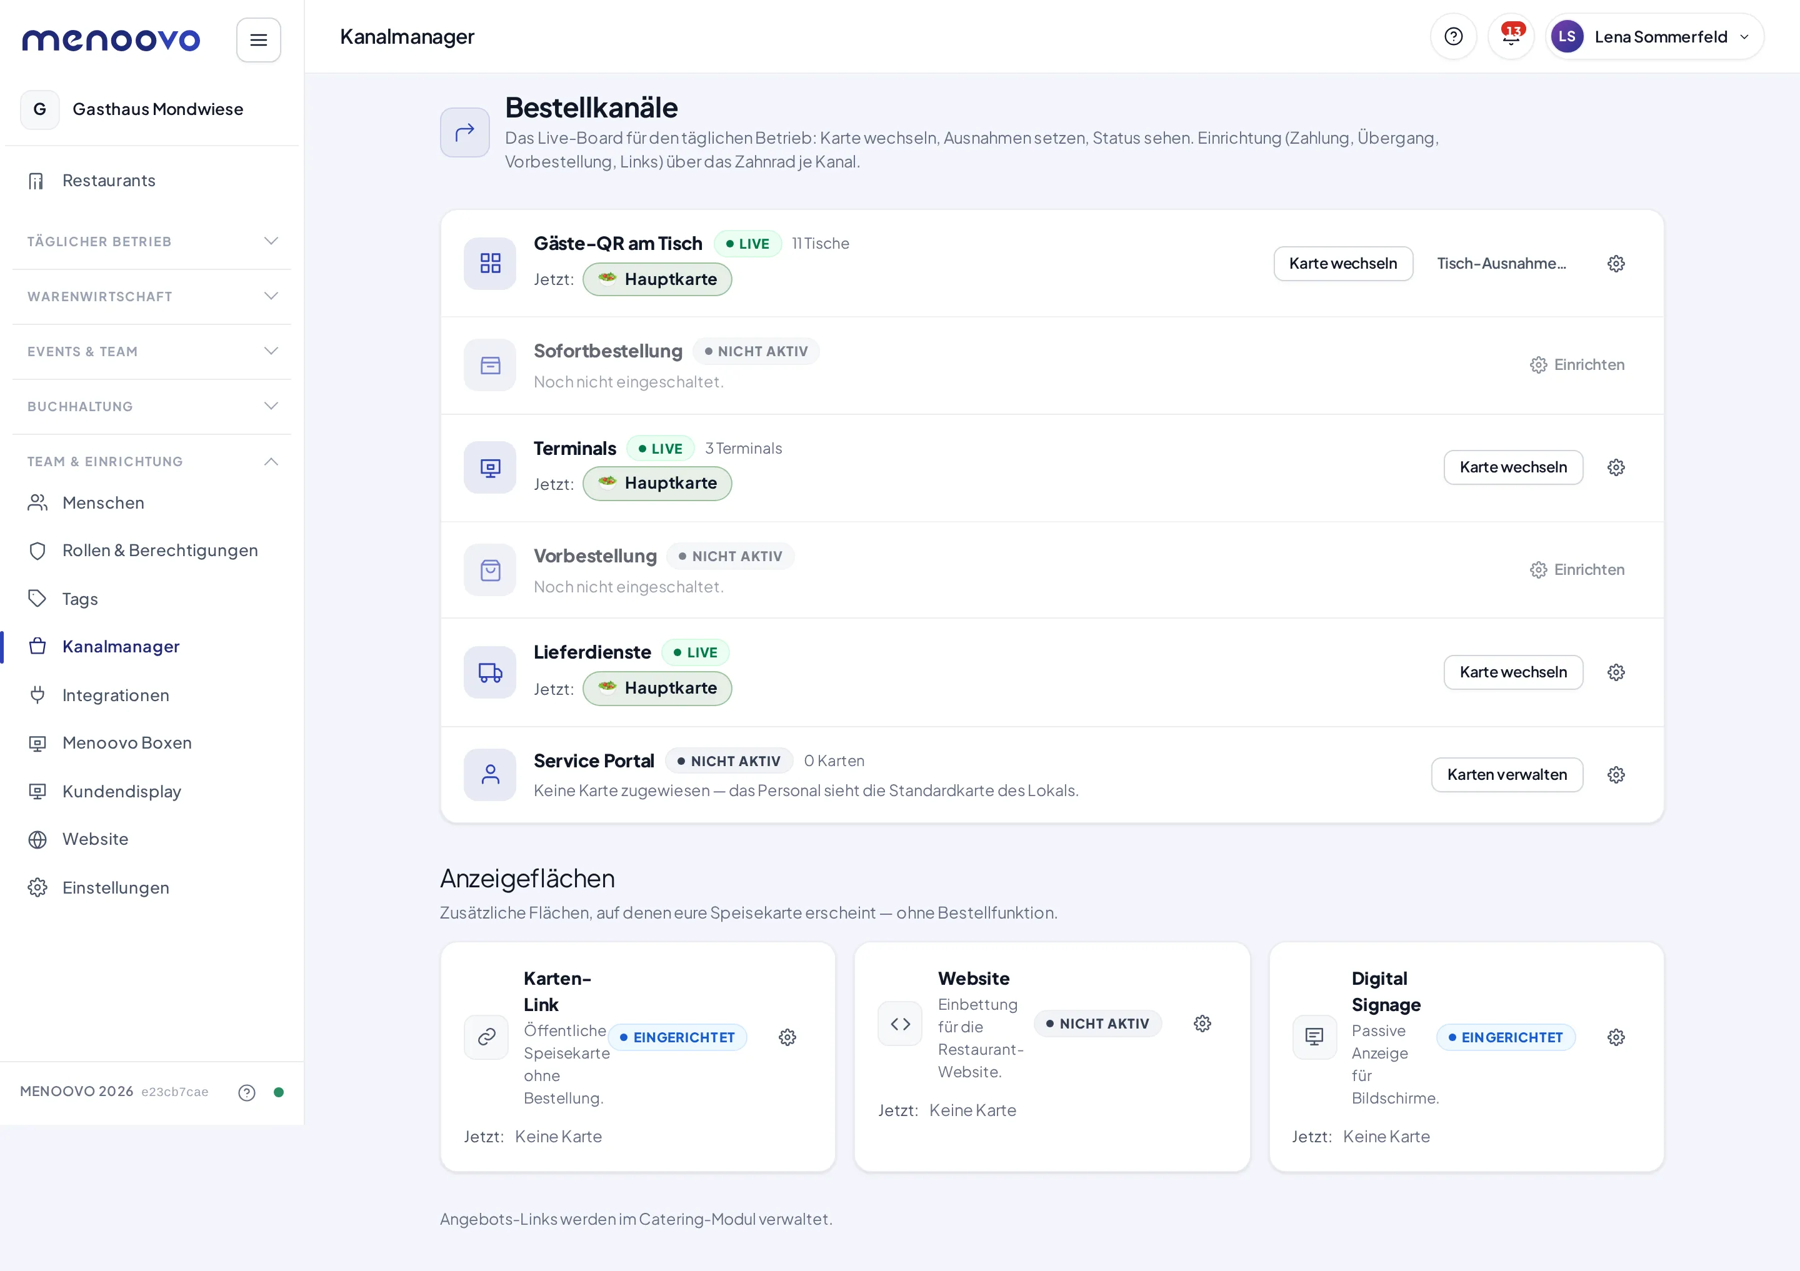Image resolution: width=1800 pixels, height=1271 pixels.
Task: Open the help question mark icon in header
Action: click(x=1452, y=37)
